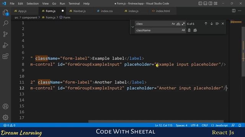The width and height of the screenshot is (245, 137).
Task: Open the Go menu
Action: click(54, 3)
